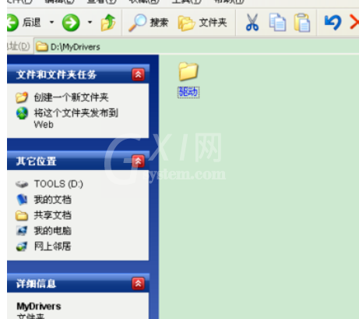Image resolution: width=359 pixels, height=319 pixels.
Task: Click 将这个文件夹发布到 Web link
Action: pos(76,119)
